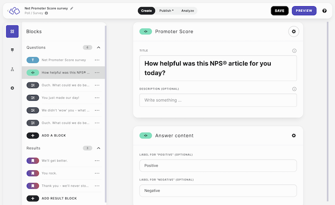Click the Title input field
Screen dimensions: 335x205
coord(218,68)
